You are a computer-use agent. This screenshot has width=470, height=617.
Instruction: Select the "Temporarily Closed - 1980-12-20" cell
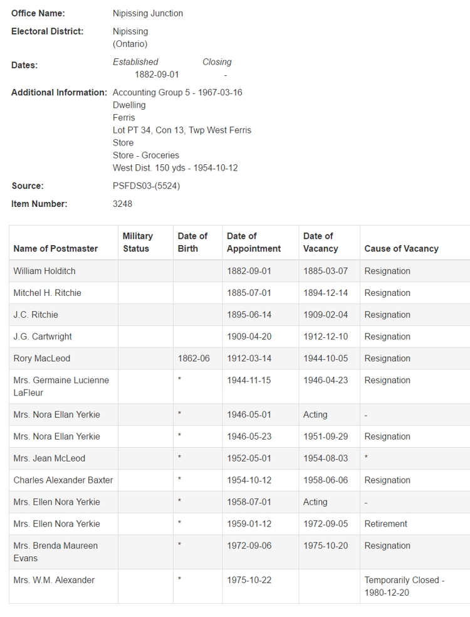click(404, 586)
